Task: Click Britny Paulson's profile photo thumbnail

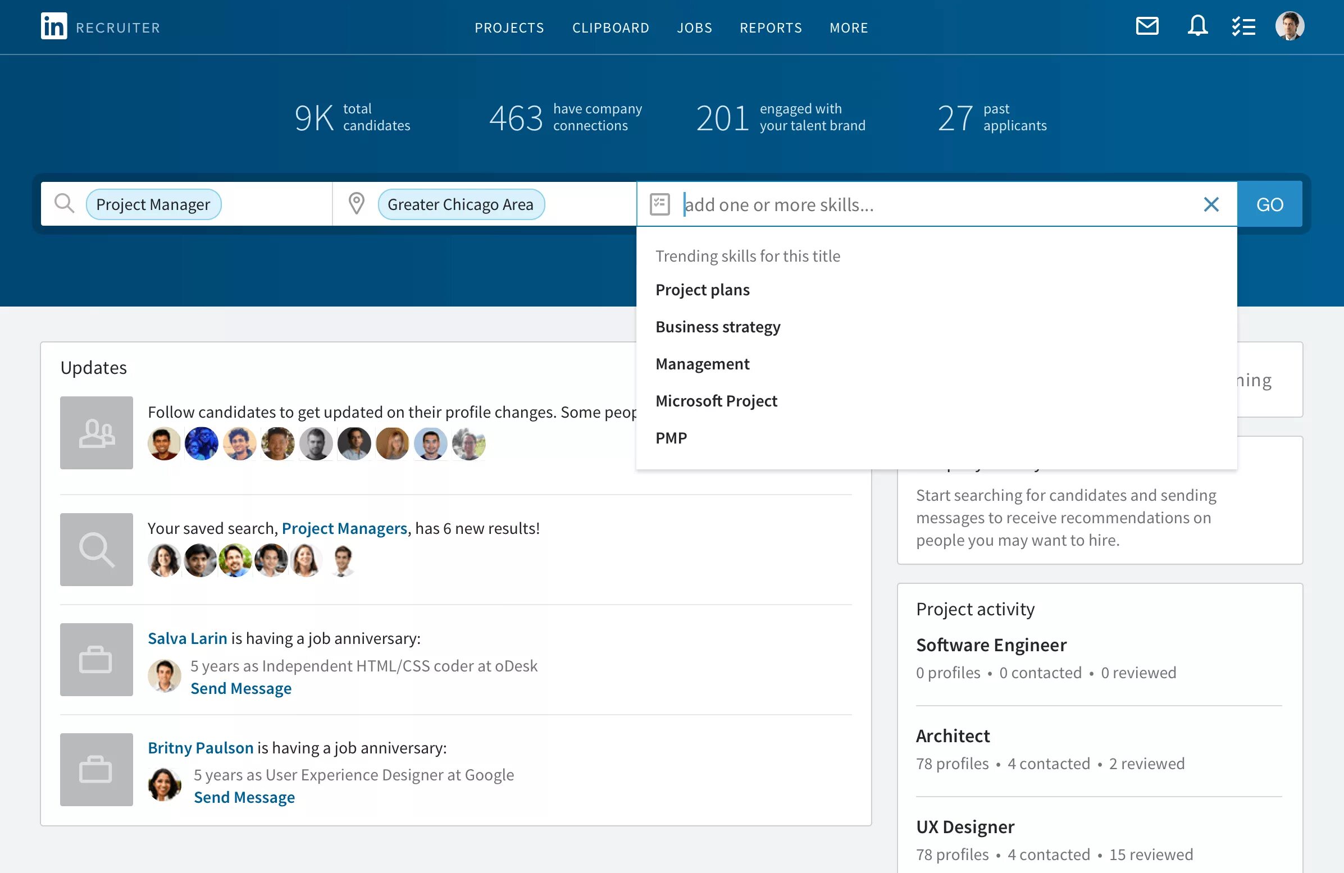Action: click(x=165, y=784)
